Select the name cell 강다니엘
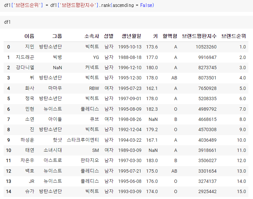Screen dimensions: 253x199 [x=25, y=68]
